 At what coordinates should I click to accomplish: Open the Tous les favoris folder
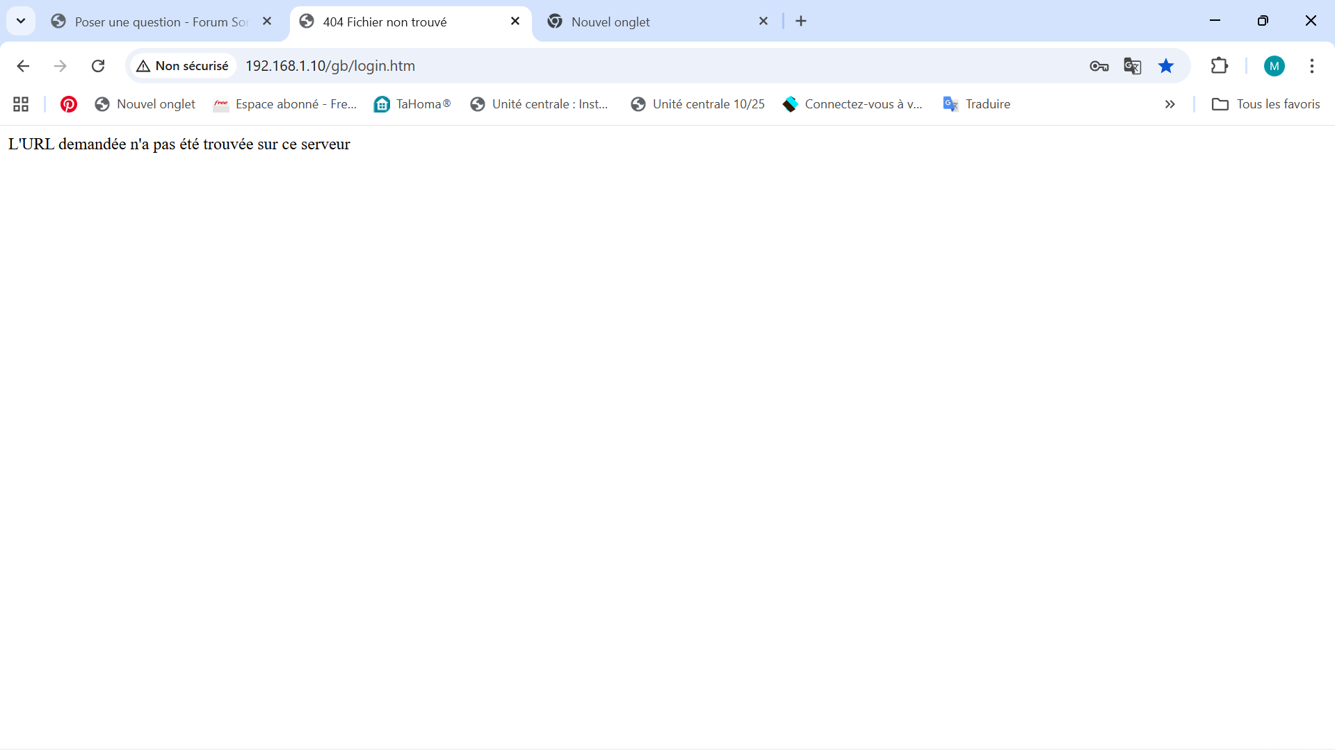[x=1265, y=104]
